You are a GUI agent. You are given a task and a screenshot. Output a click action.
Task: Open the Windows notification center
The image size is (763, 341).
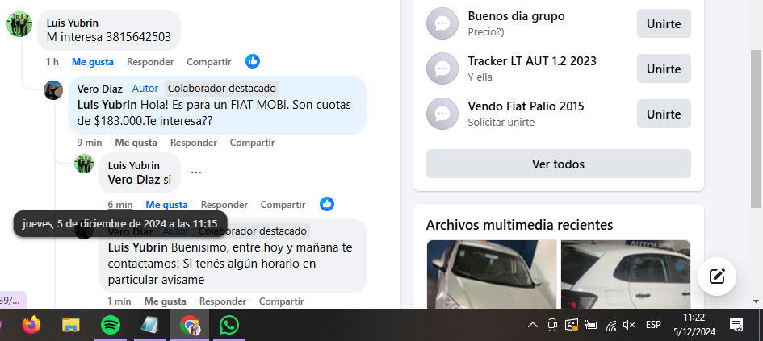(736, 325)
